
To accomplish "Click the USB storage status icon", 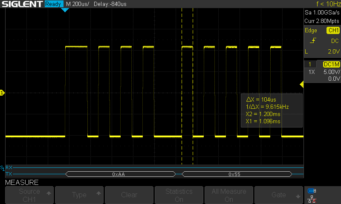I will (312, 191).
